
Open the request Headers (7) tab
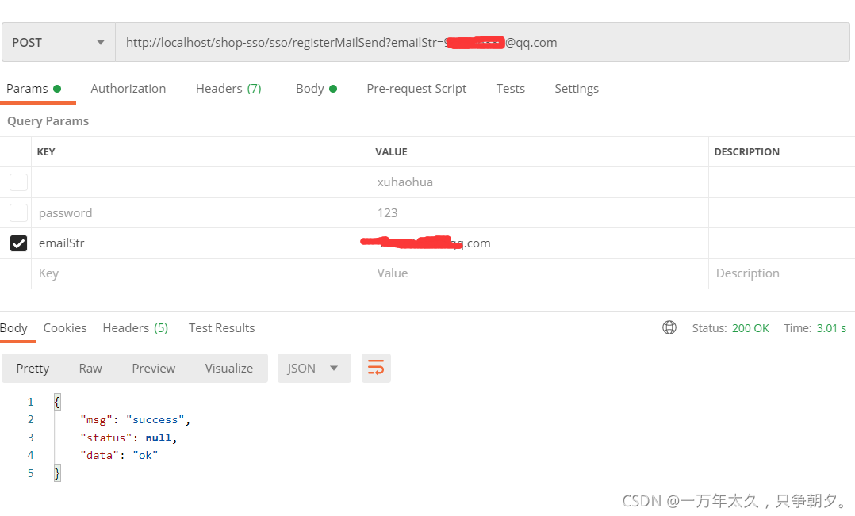pos(228,89)
